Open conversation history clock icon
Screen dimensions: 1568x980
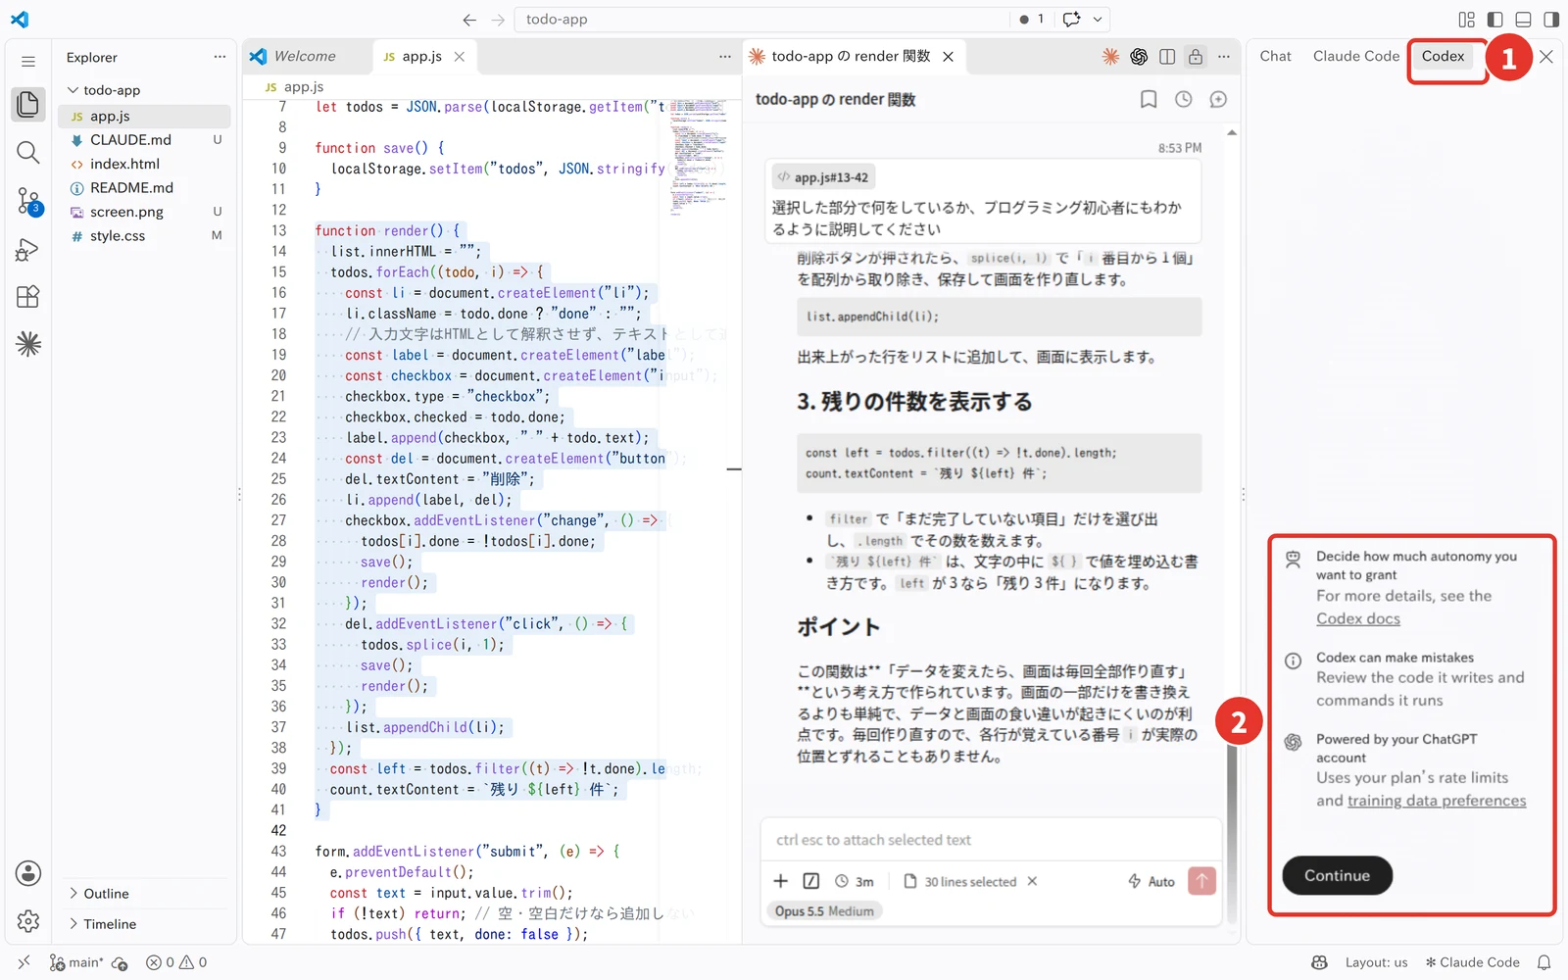[1184, 99]
